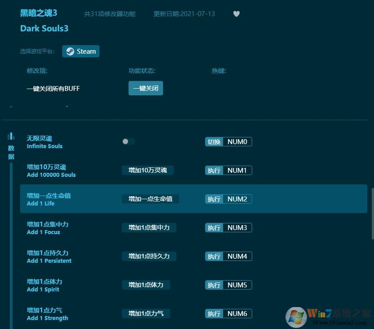374x329 pixels.
Task: Click 切换 next to Infinite Souls
Action: tap(214, 141)
